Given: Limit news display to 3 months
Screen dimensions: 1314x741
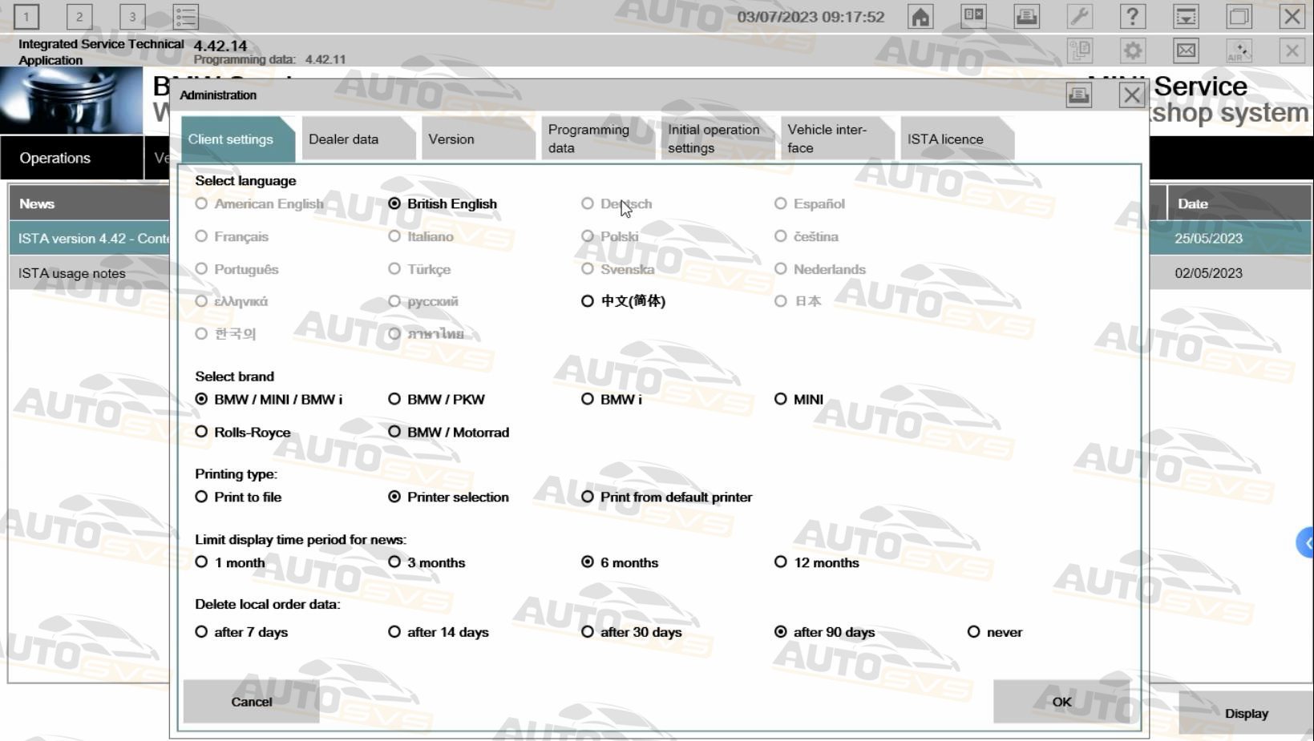Looking at the screenshot, I should (427, 562).
